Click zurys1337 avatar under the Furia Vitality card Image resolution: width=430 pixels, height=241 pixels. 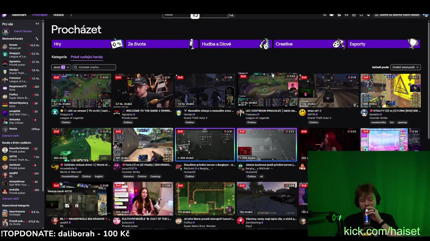[x=117, y=167]
